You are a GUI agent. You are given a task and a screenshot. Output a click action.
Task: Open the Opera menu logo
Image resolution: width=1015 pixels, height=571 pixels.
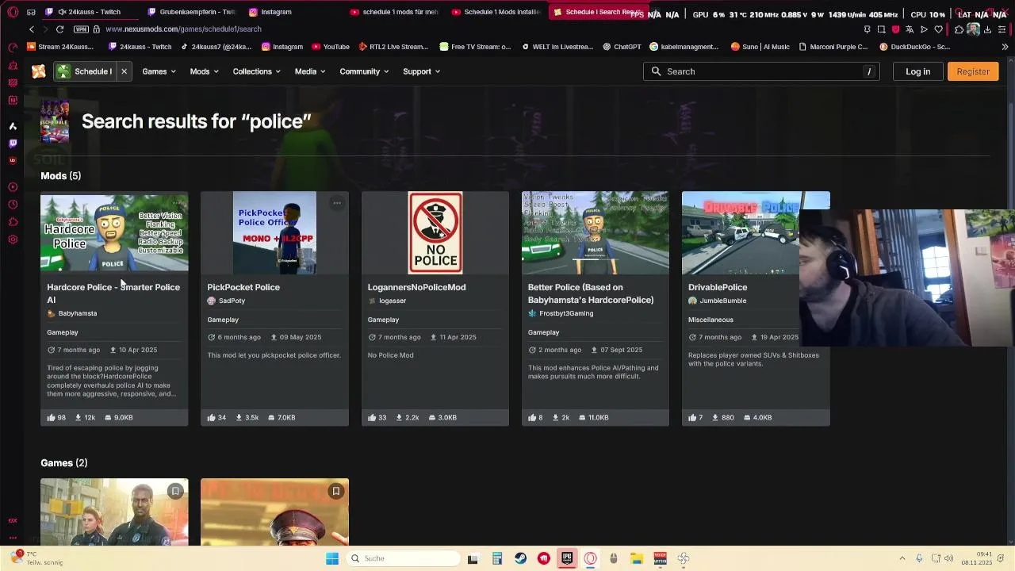tap(13, 12)
